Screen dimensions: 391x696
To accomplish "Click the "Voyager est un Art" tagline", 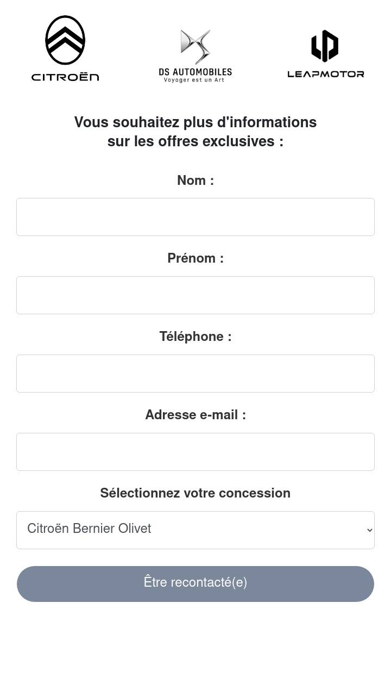I will click(194, 80).
